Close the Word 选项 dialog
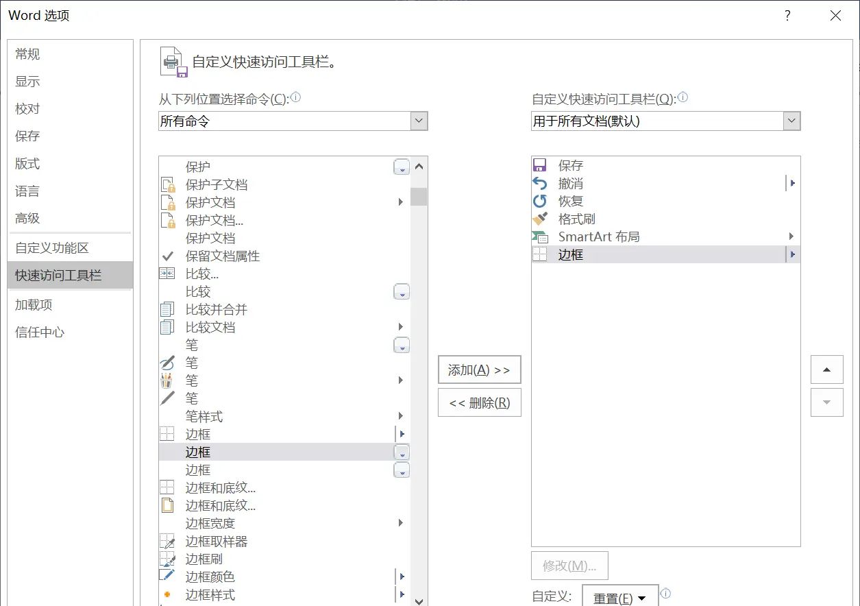This screenshot has width=860, height=606. [835, 15]
